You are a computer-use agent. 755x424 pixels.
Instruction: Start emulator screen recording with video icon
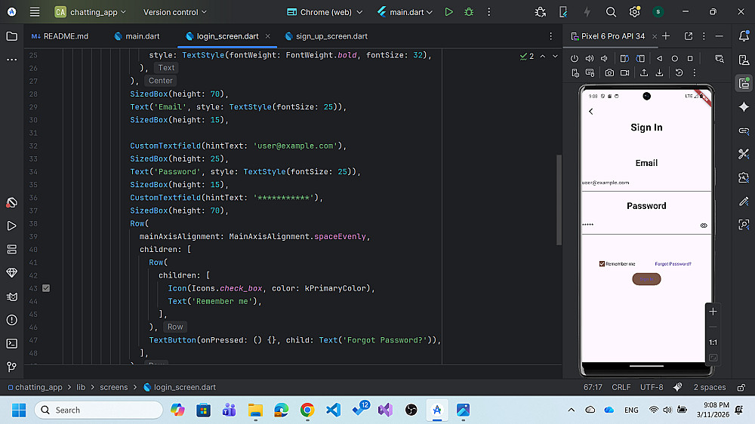(624, 73)
